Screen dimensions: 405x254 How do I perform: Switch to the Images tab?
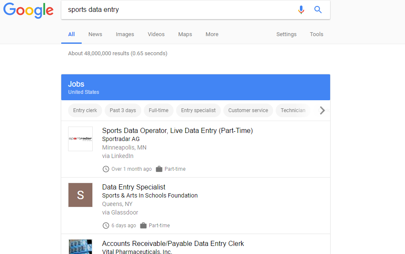[x=125, y=34]
